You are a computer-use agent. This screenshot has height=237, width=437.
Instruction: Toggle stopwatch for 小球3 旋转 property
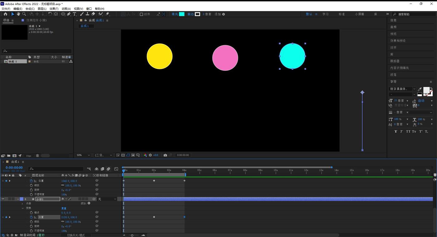[31, 226]
